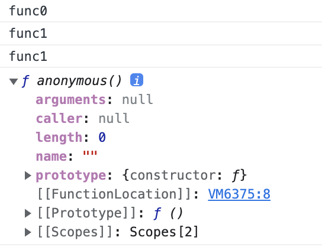Expand the [[Scopes]] entry
The width and height of the screenshot is (322, 247).
tap(28, 232)
